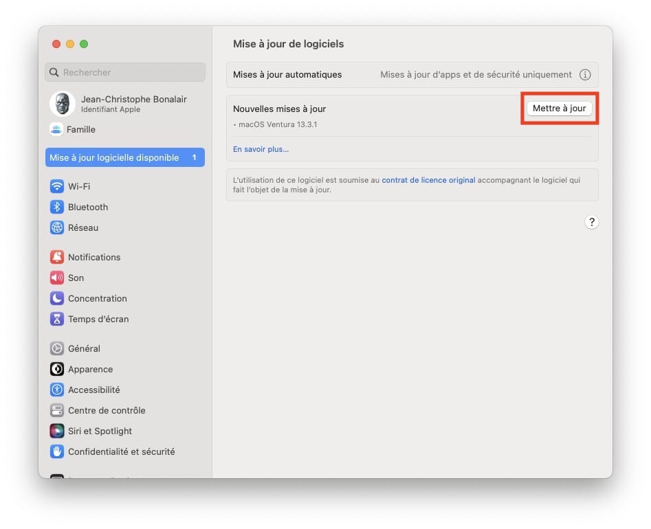This screenshot has height=529, width=651.
Task: Open the Wi-Fi settings label
Action: coord(79,186)
